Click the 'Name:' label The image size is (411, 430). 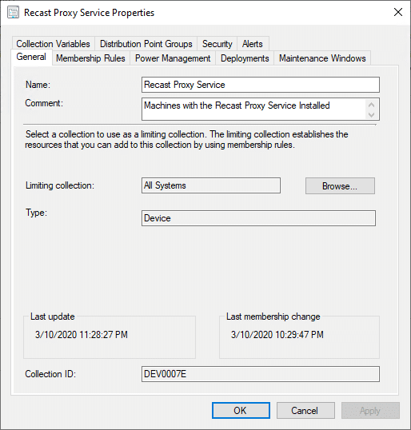(38, 85)
